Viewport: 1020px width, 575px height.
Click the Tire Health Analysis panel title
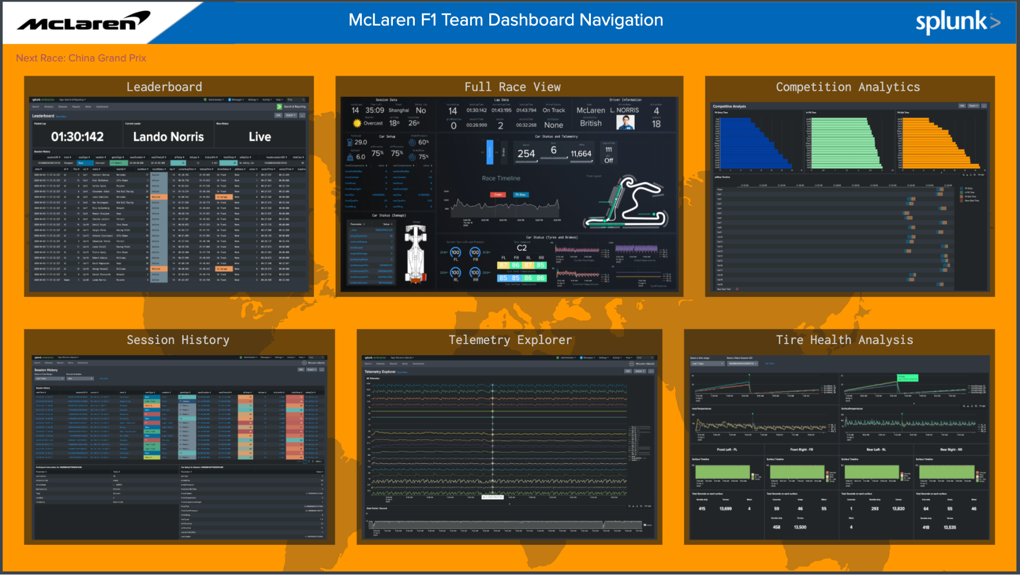coord(844,339)
